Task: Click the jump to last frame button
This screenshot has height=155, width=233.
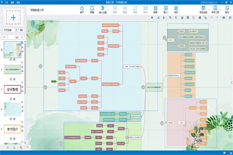Action: point(21,37)
